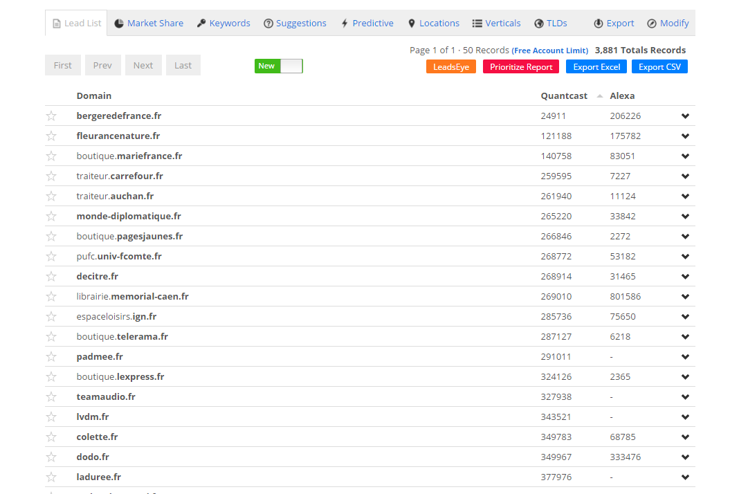Click the Keywords key icon

(201, 24)
